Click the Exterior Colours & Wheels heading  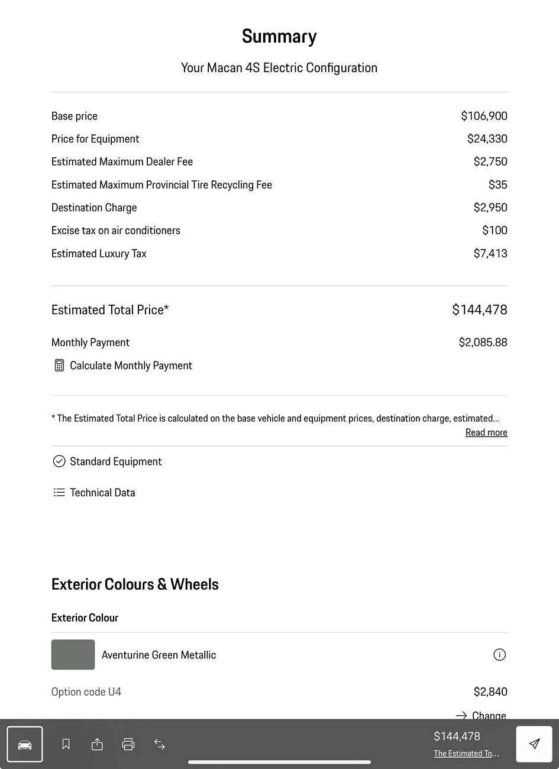click(x=135, y=584)
